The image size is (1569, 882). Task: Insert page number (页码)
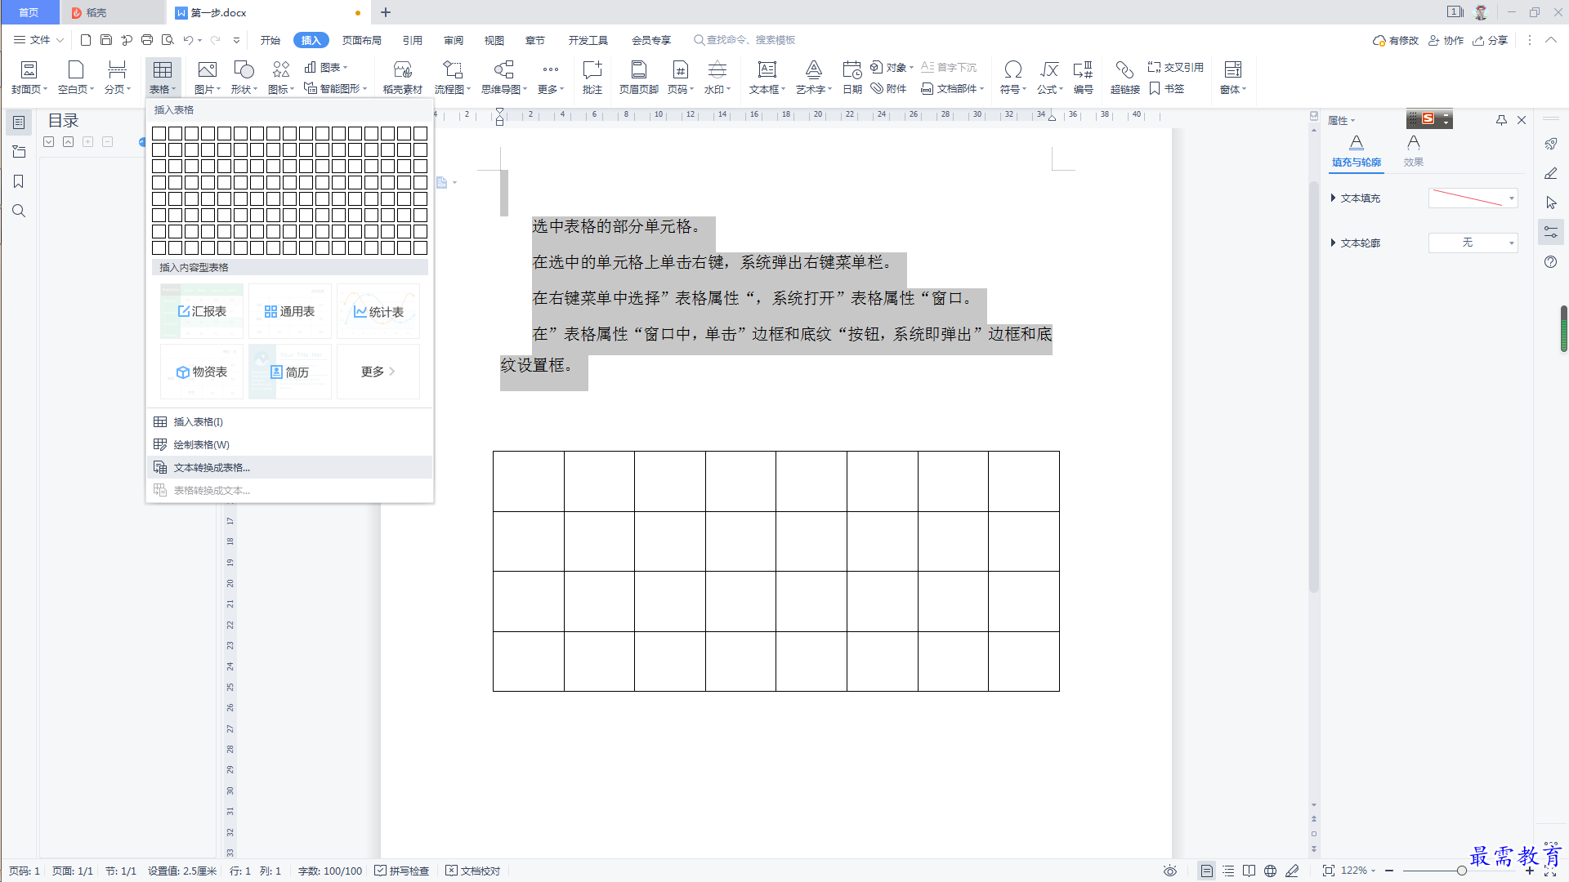681,78
